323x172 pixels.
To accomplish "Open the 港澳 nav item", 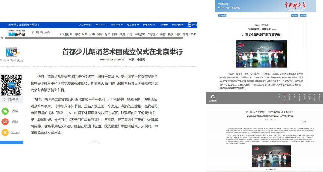I will click(x=122, y=34).
